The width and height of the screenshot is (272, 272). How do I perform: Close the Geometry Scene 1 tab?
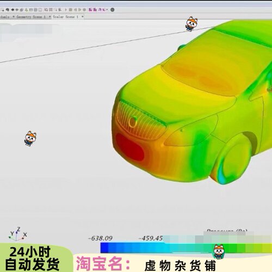[x=50, y=17]
